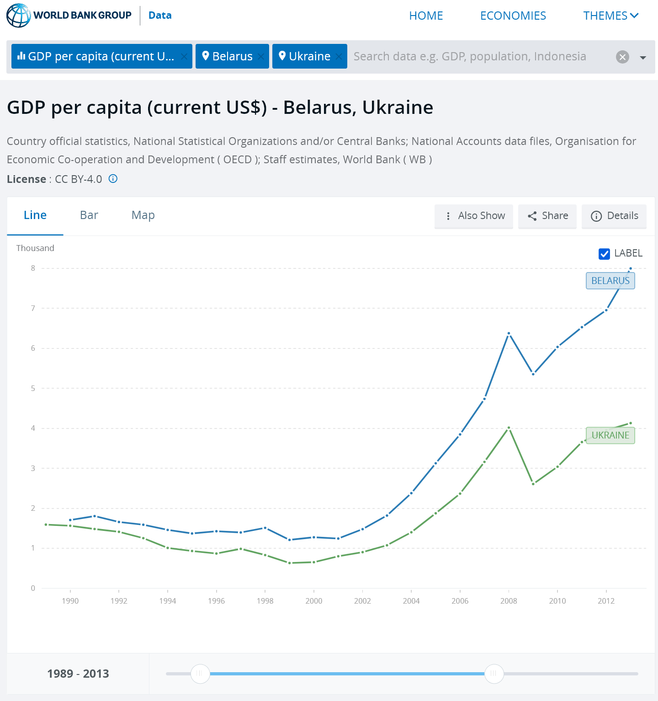The height and width of the screenshot is (701, 658).
Task: Open the Details info panel
Action: click(614, 216)
